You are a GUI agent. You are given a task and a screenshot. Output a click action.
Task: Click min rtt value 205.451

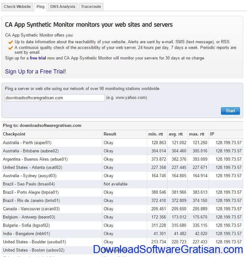[x=158, y=209]
